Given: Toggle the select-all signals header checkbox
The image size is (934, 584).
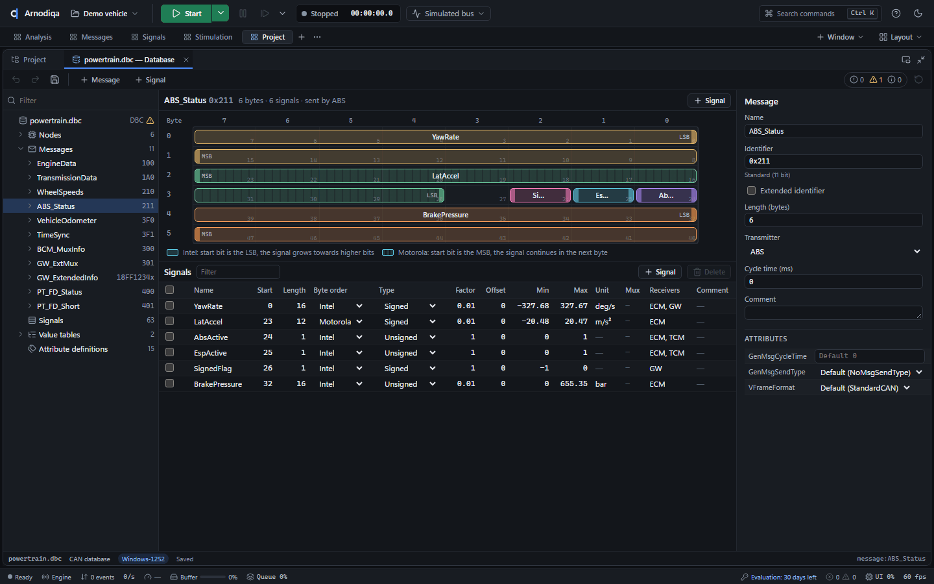Looking at the screenshot, I should point(169,290).
